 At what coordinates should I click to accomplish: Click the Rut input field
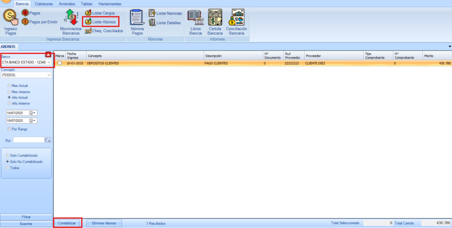coord(29,140)
